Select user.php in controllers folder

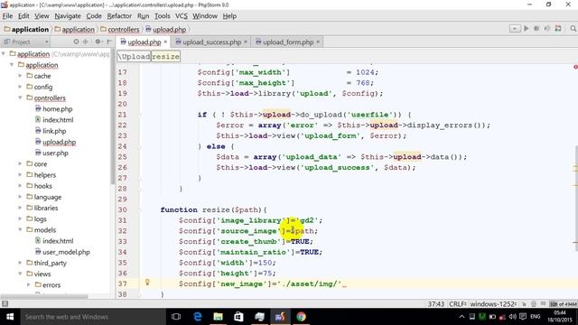pyautogui.click(x=51, y=153)
